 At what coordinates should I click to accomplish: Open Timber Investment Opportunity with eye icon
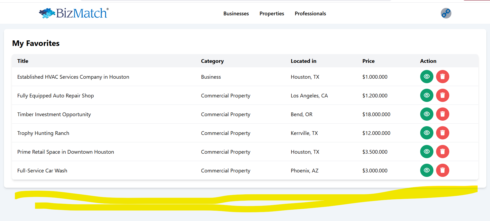click(x=427, y=114)
